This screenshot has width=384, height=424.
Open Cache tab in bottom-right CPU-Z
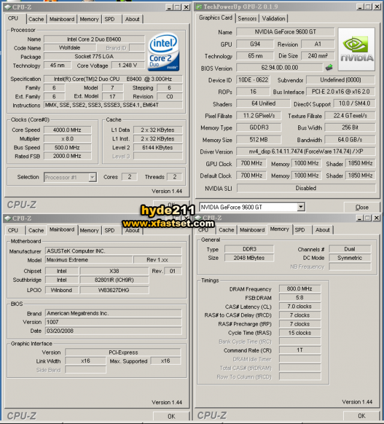(x=226, y=230)
